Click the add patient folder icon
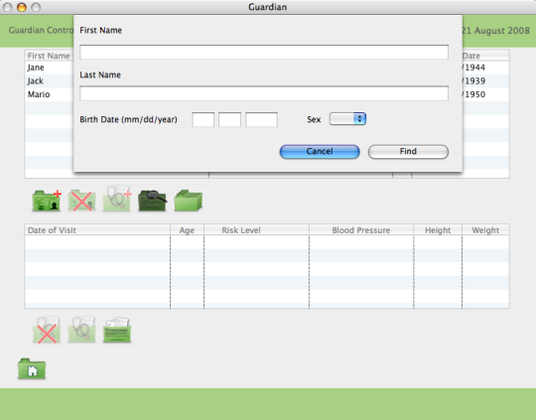The height and width of the screenshot is (420, 536). pyautogui.click(x=47, y=201)
